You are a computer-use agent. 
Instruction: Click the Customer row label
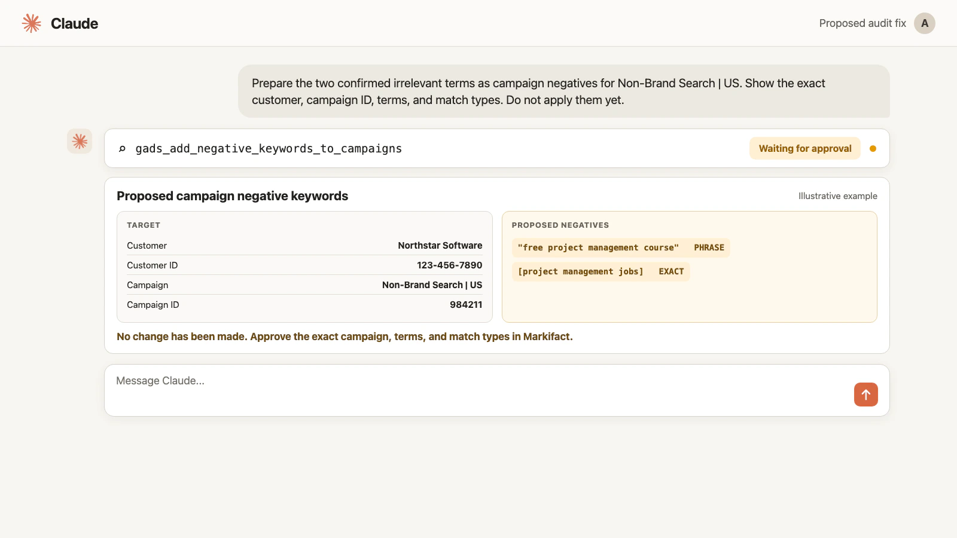[147, 246]
